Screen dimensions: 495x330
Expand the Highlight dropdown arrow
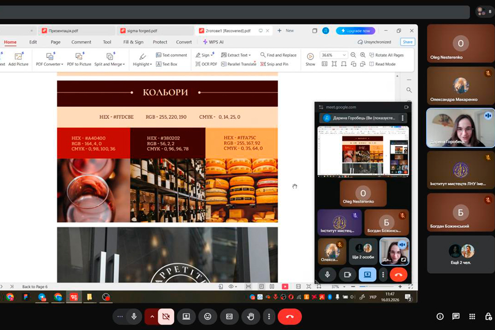pyautogui.click(x=153, y=64)
